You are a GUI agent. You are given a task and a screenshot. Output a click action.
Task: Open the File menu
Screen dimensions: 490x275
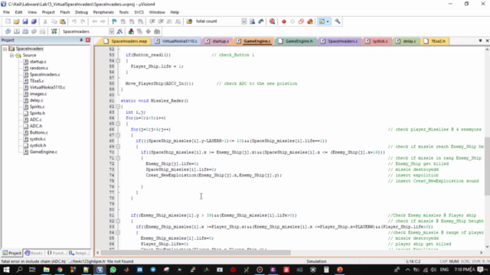[6, 12]
